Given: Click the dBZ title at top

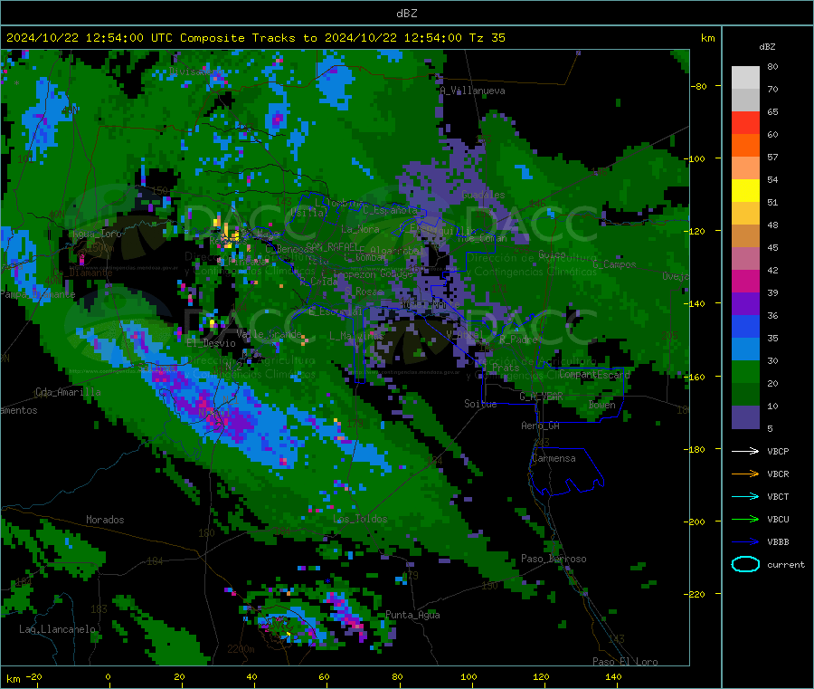Looking at the screenshot, I should (406, 14).
